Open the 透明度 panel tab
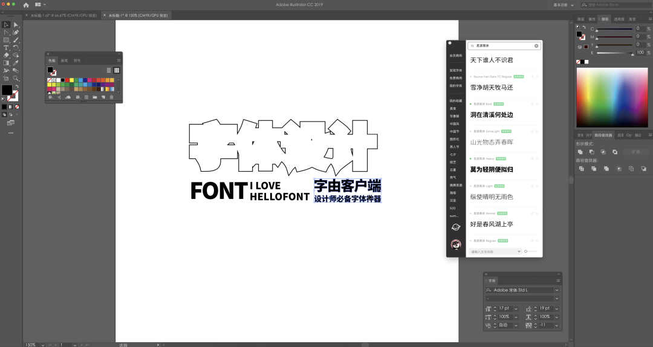The height and width of the screenshot is (347, 653). [x=619, y=19]
